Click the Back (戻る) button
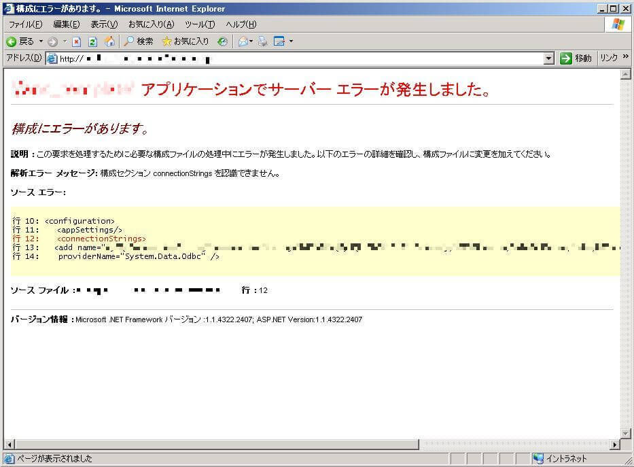 [20, 41]
